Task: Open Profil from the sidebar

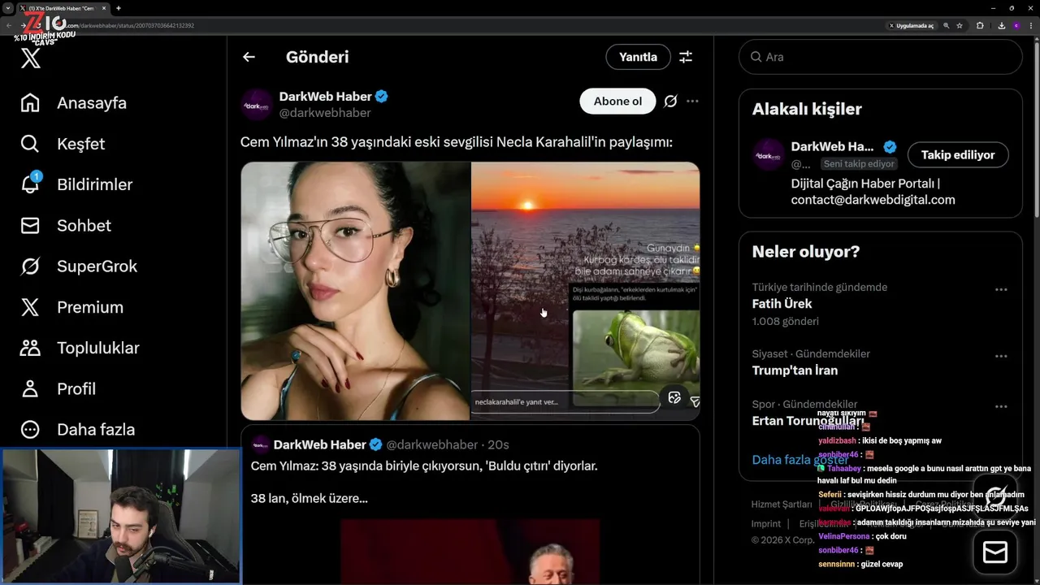Action: [58, 388]
